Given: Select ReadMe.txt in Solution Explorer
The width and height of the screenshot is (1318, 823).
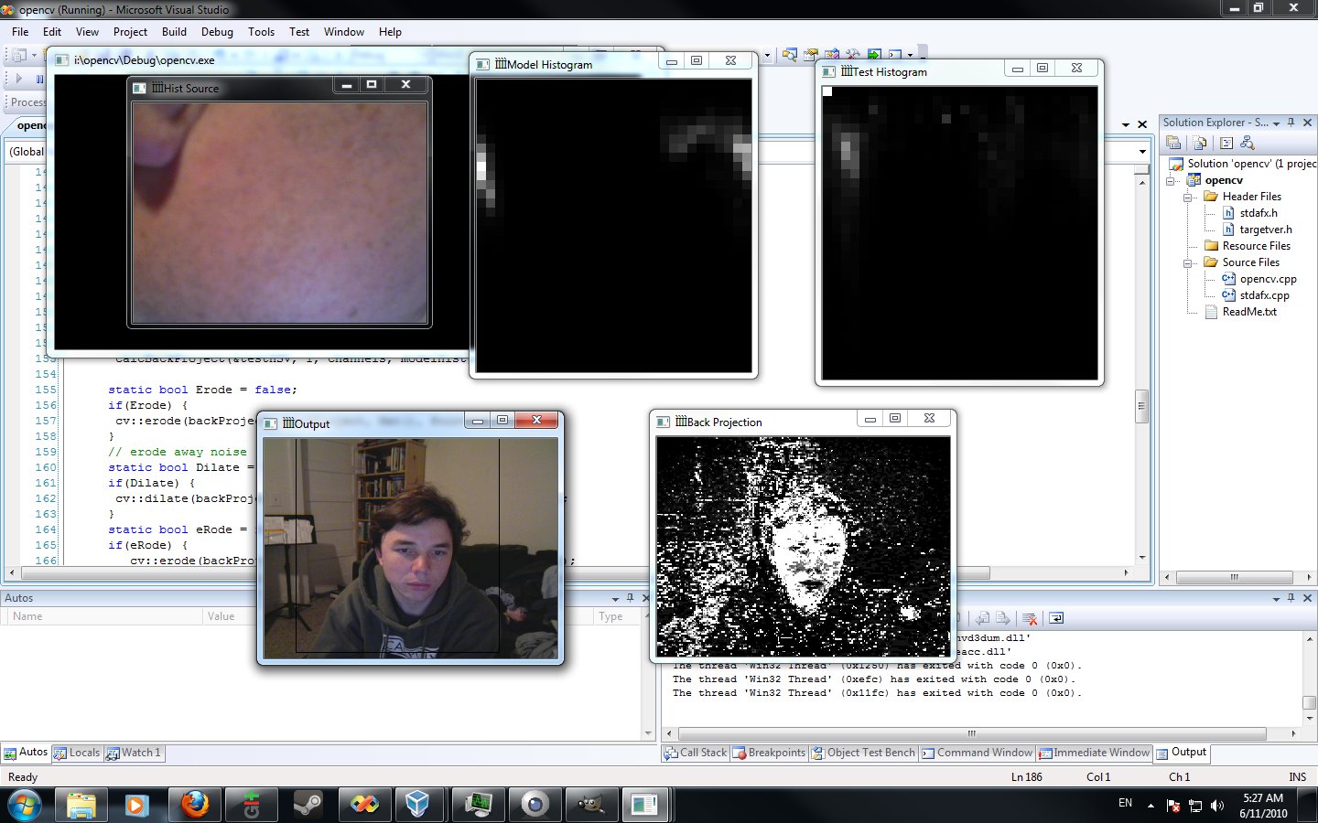Looking at the screenshot, I should click(x=1249, y=312).
